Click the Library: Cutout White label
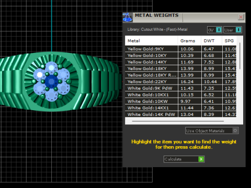 [157, 29]
